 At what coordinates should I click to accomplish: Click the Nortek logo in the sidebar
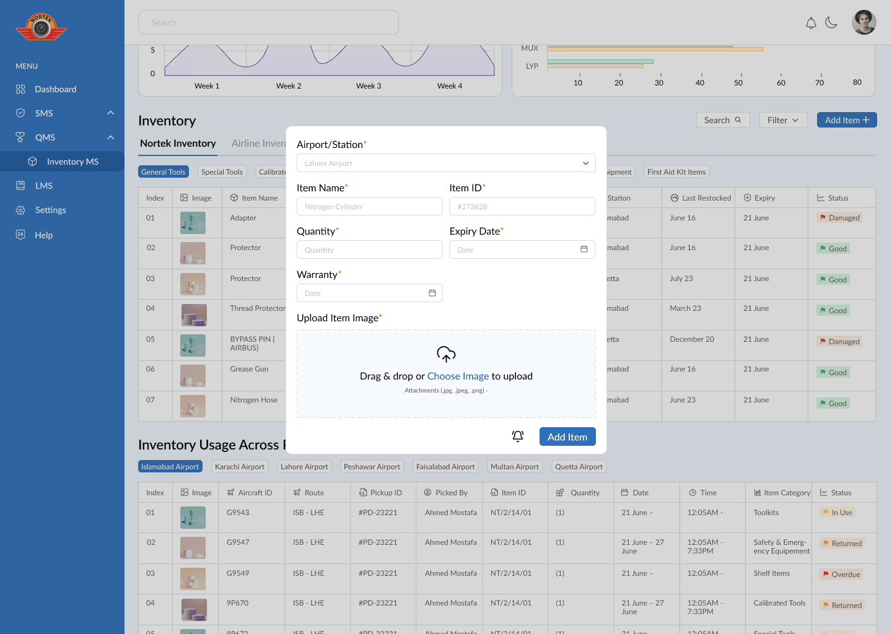point(41,27)
